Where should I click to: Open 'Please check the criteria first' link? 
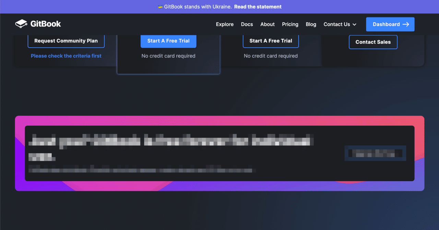(x=66, y=56)
